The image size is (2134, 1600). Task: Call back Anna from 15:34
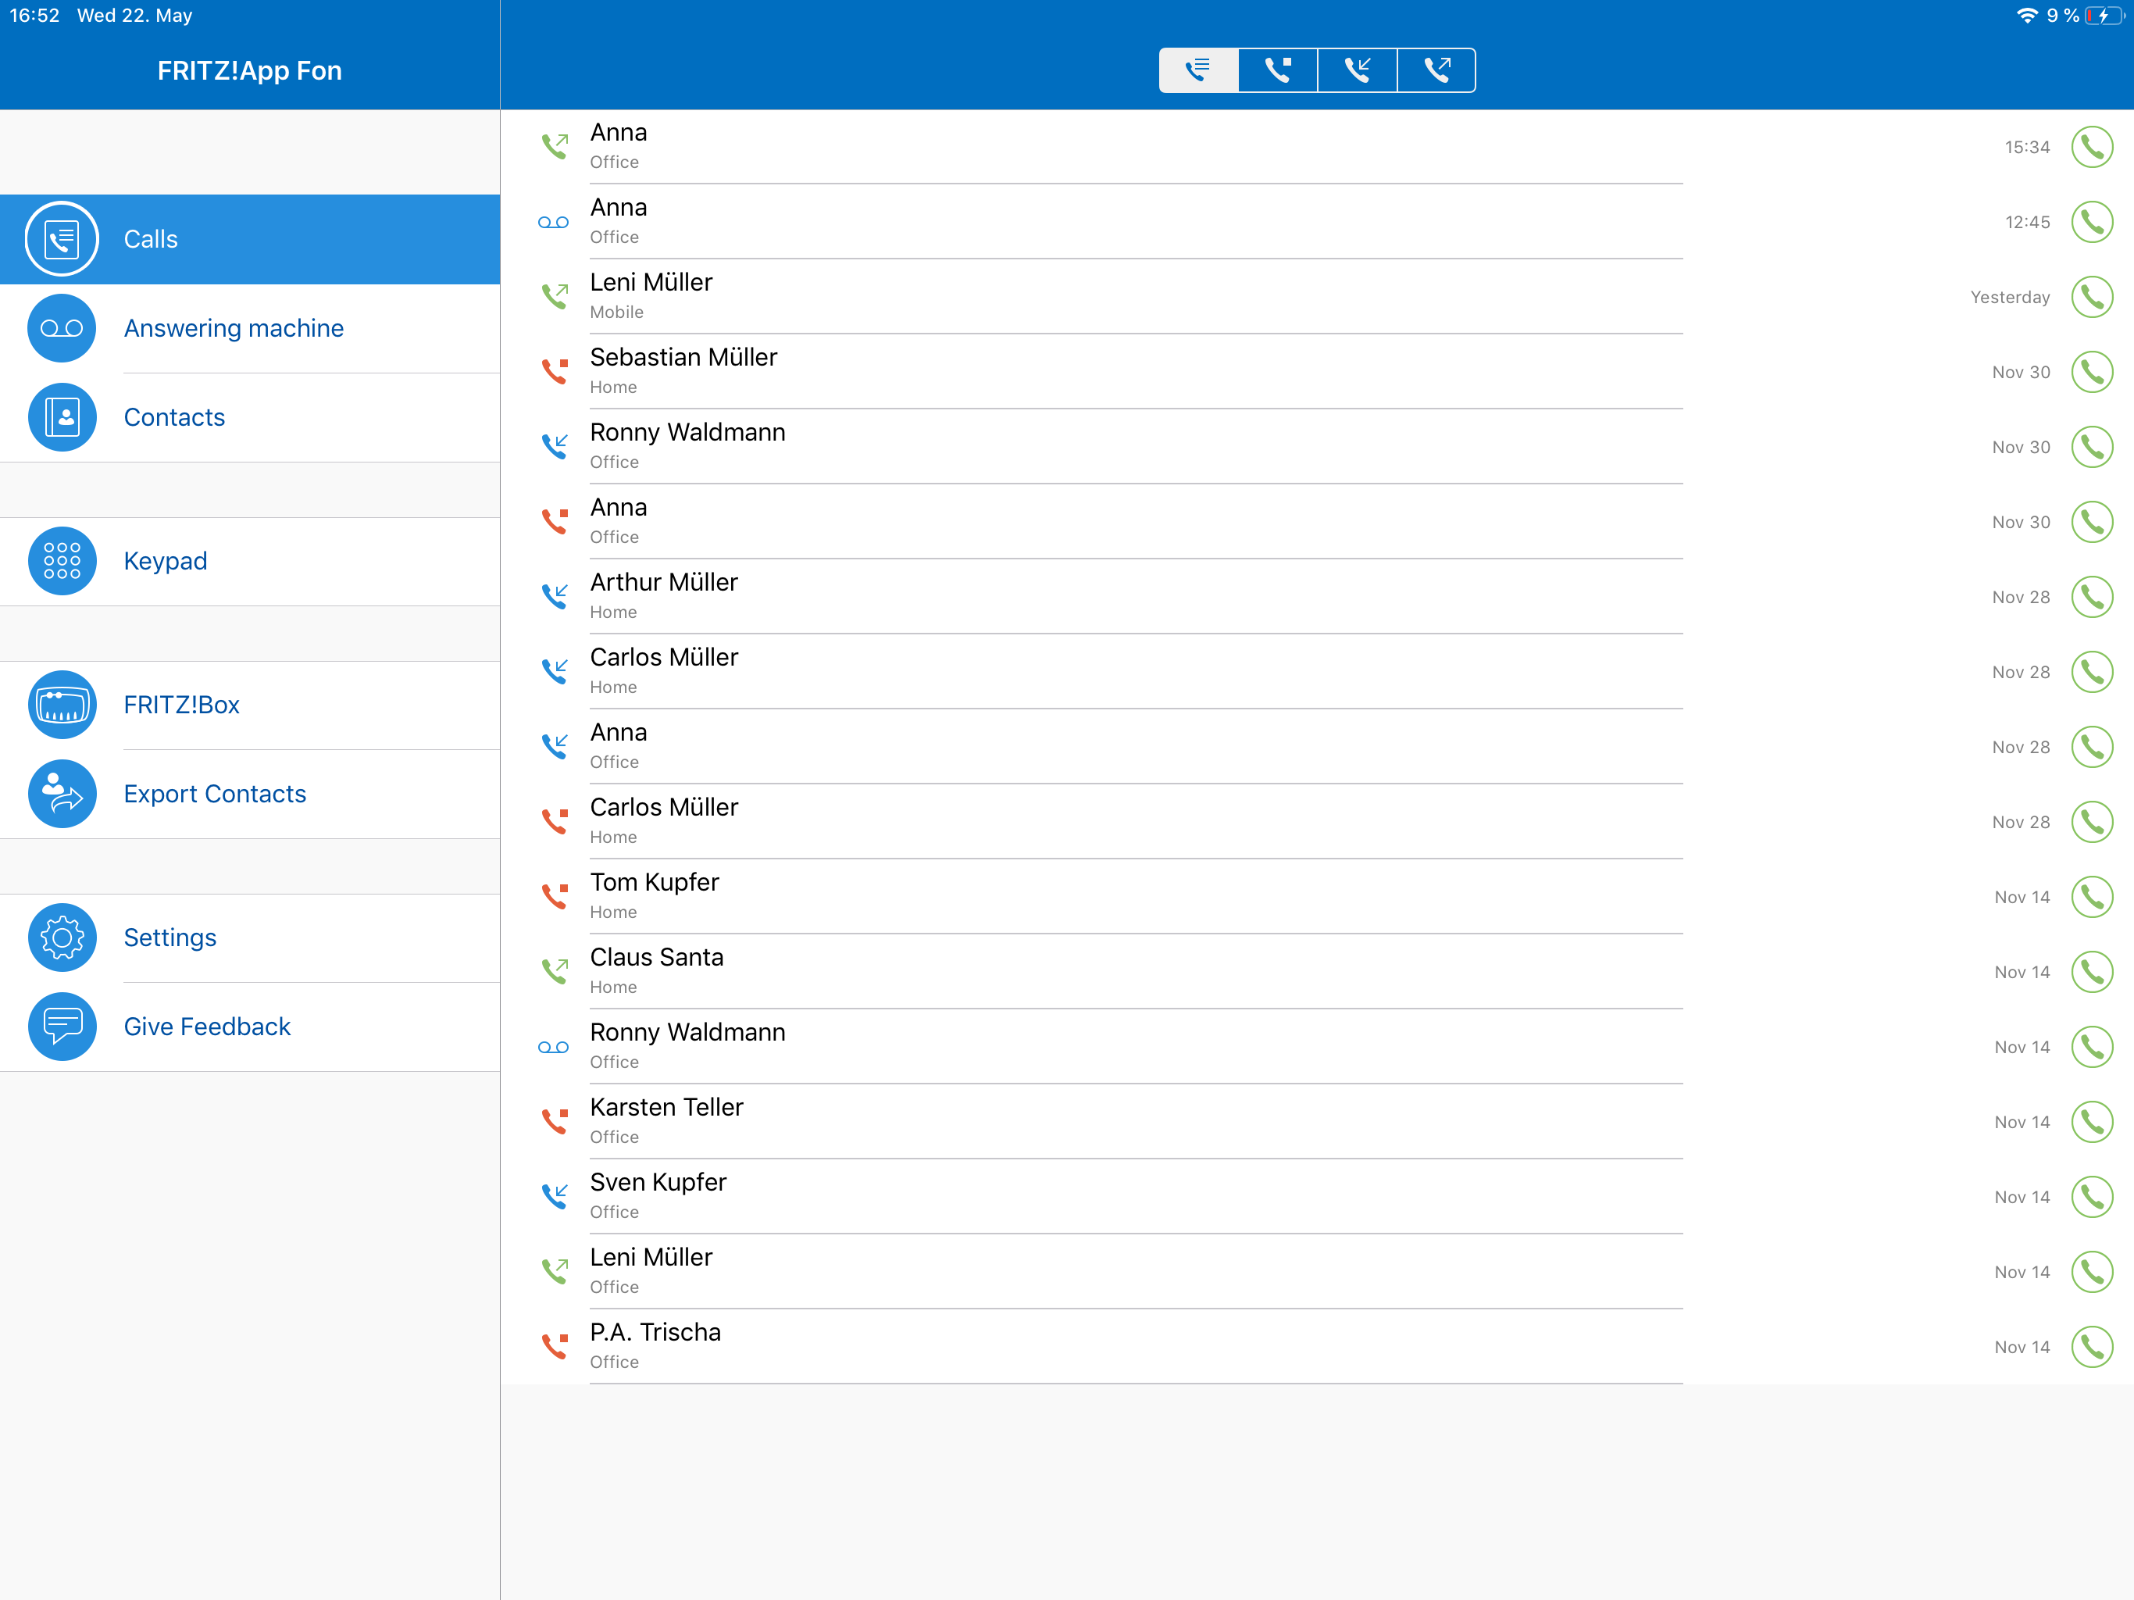(2092, 147)
